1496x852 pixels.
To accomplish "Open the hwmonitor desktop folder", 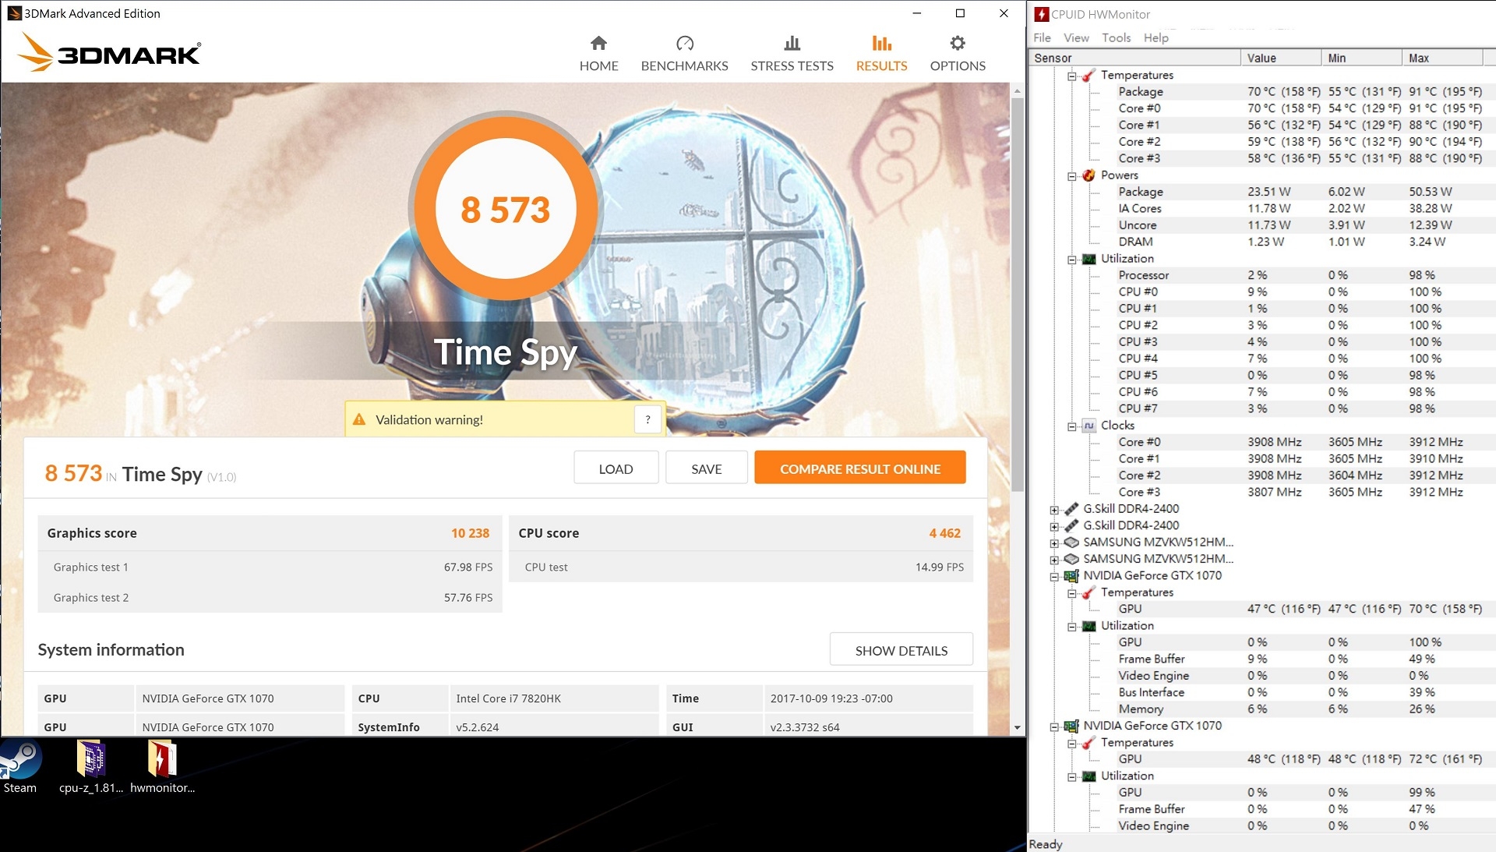I will pos(162,767).
